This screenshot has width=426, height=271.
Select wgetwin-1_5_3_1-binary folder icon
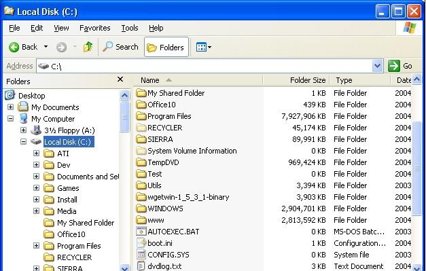[141, 197]
